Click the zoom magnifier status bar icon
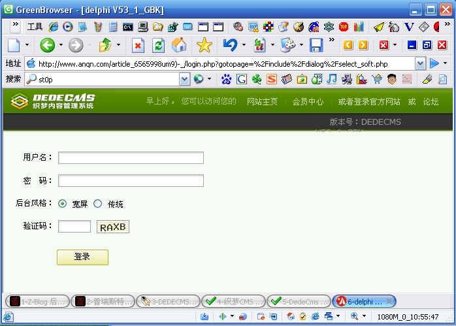The height and width of the screenshot is (326, 456). [x=355, y=316]
